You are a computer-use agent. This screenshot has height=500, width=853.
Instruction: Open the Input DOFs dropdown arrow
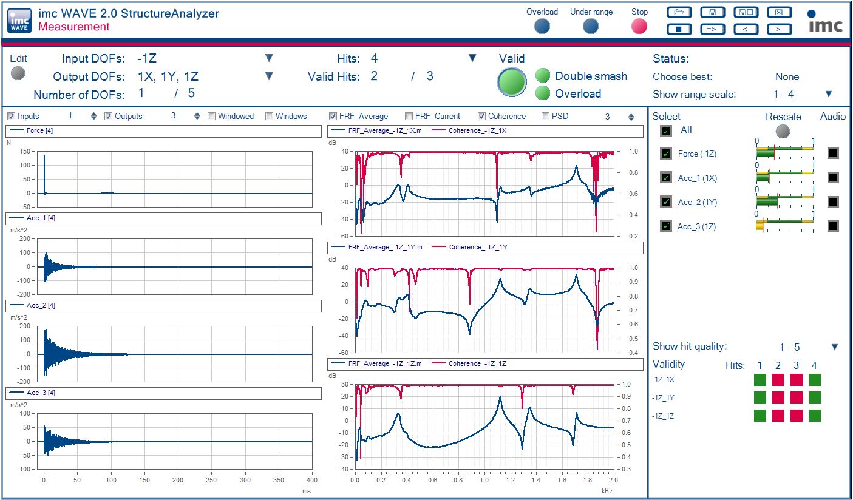[269, 58]
